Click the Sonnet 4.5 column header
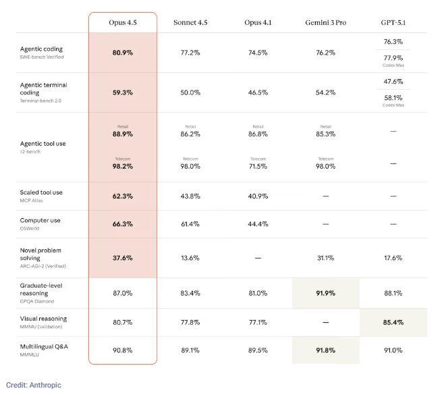 point(190,22)
